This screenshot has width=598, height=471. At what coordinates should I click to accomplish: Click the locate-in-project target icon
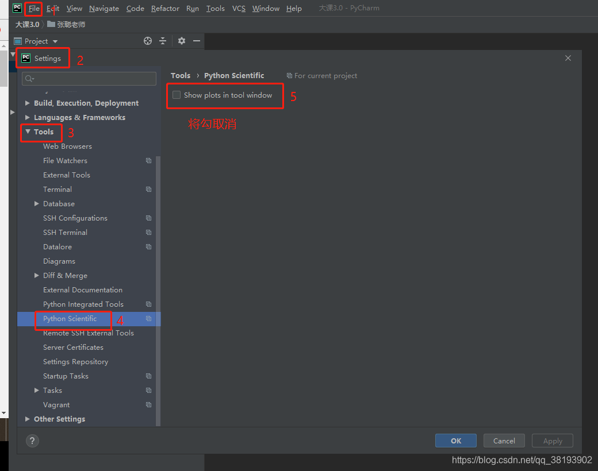coord(148,41)
